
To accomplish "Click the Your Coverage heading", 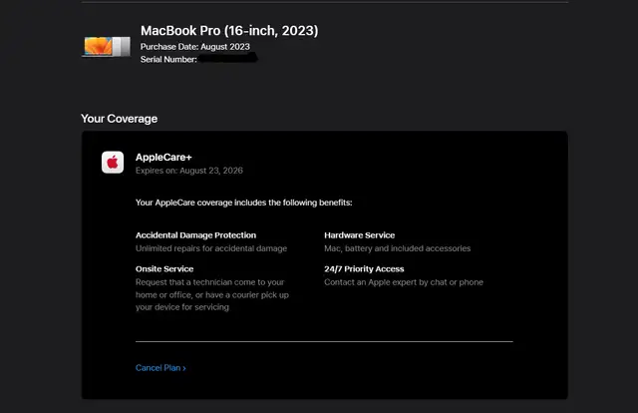I will pyautogui.click(x=120, y=119).
